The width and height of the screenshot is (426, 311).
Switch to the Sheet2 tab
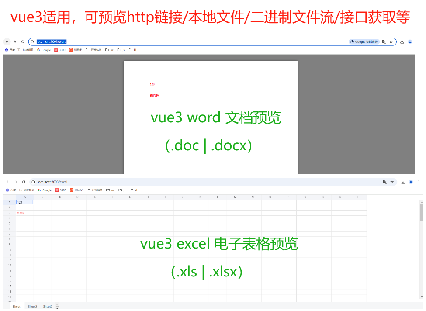32,306
